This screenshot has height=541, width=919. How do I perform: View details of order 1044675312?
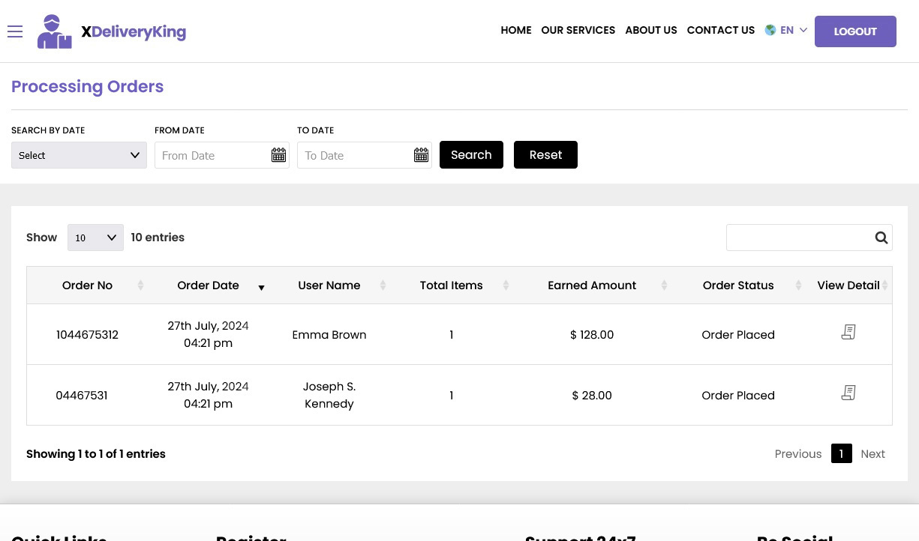tap(848, 332)
